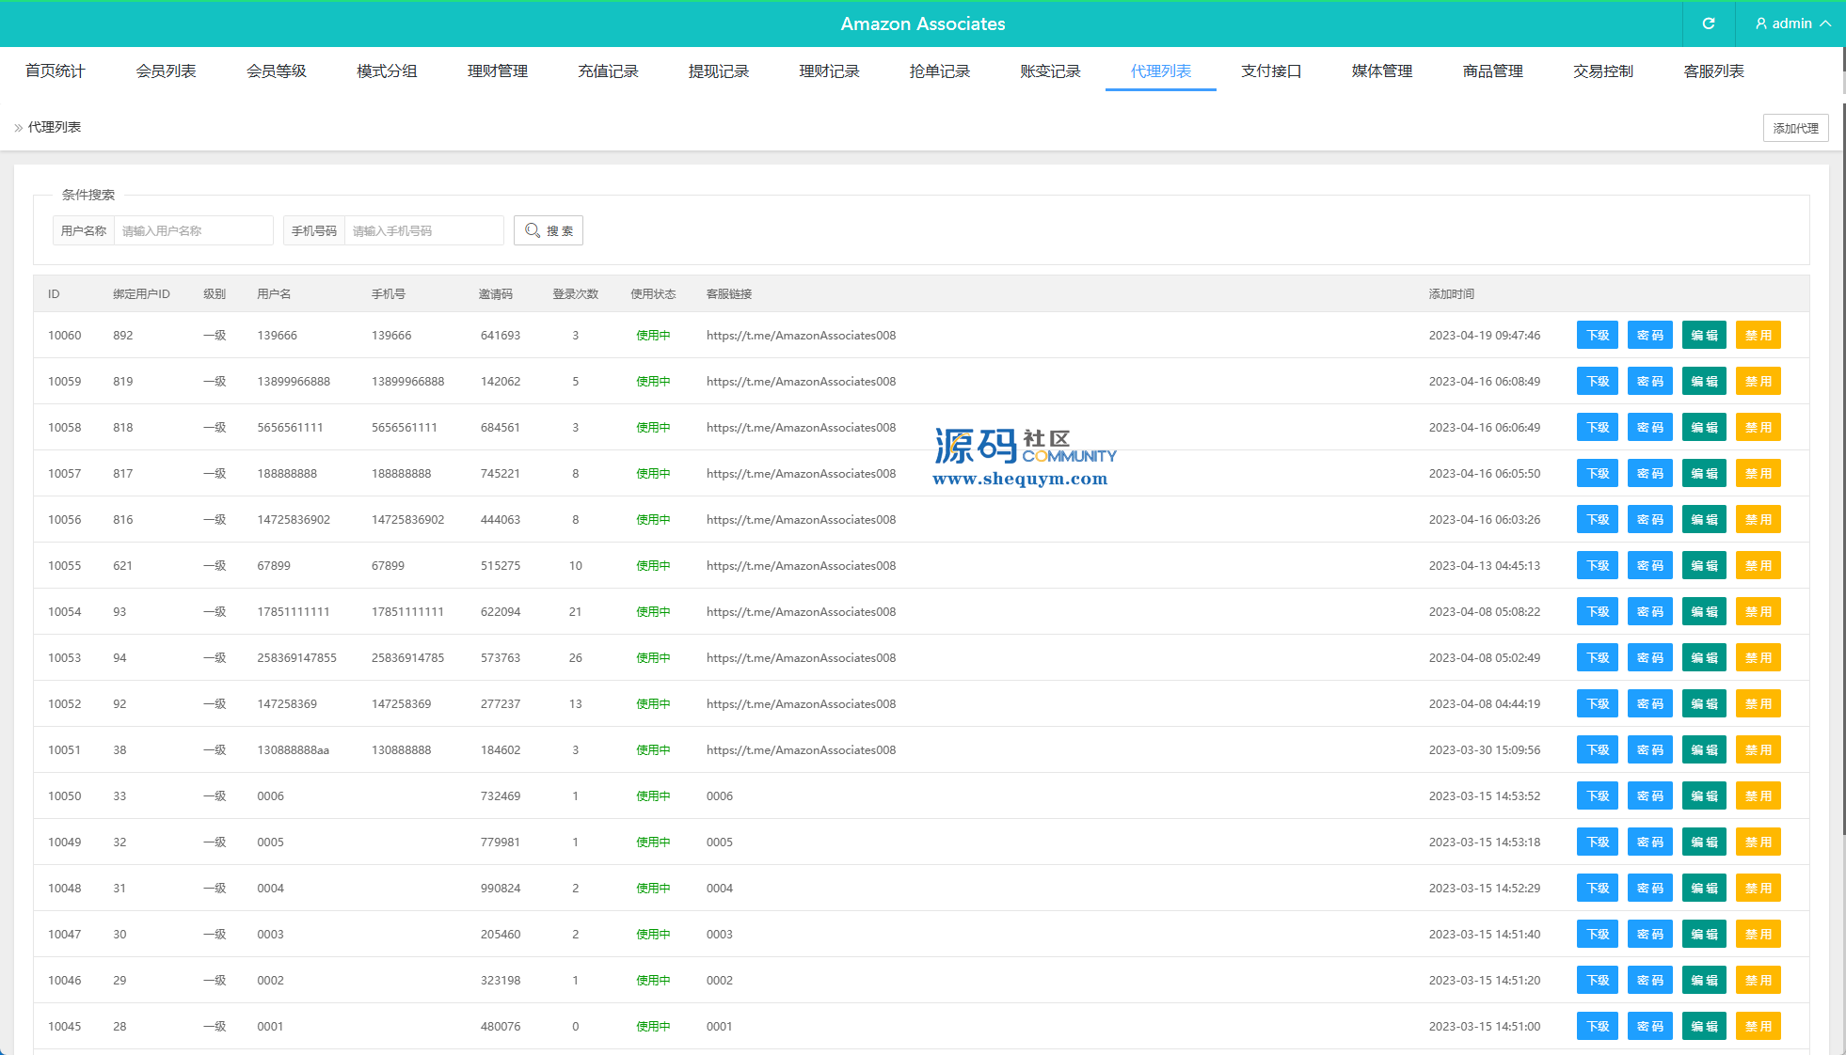Click the refresh icon in top bar
The width and height of the screenshot is (1846, 1055).
[x=1708, y=24]
